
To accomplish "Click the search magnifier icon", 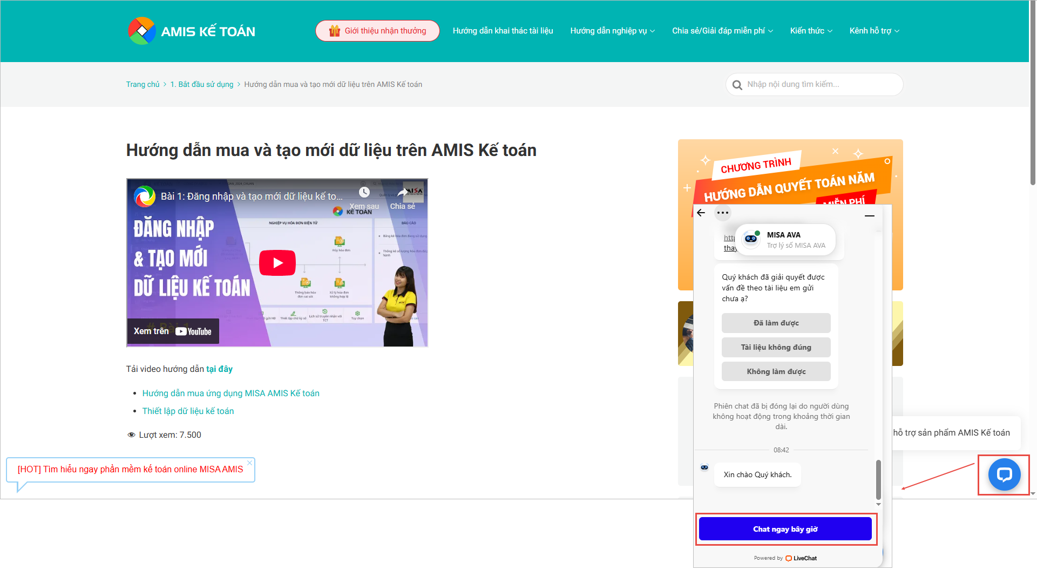I will [737, 85].
